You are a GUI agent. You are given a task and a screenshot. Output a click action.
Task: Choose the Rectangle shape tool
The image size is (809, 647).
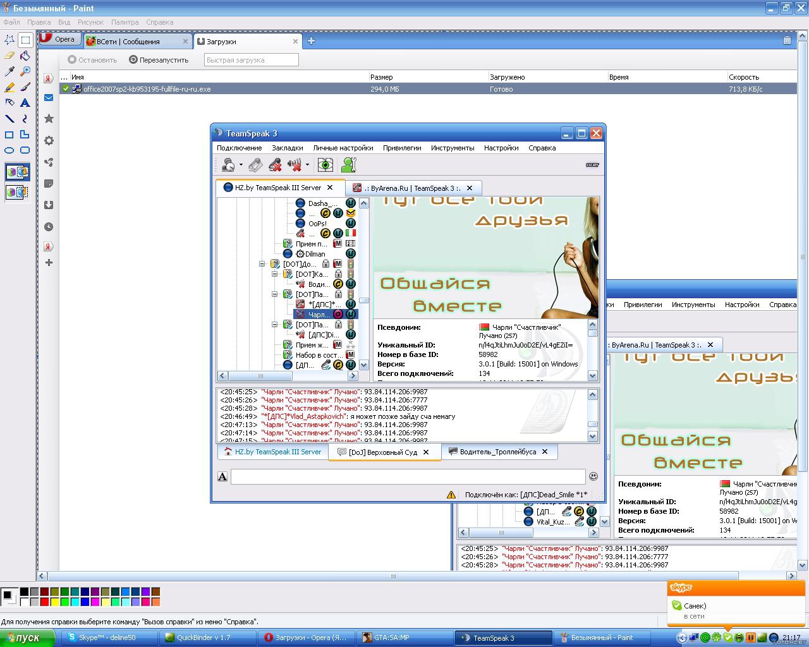click(9, 134)
